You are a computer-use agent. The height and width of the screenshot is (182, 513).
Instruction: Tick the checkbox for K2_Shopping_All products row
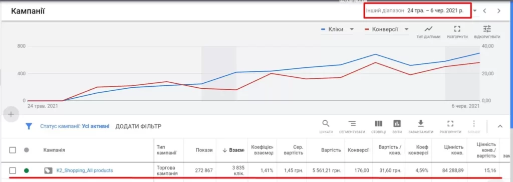(13, 170)
